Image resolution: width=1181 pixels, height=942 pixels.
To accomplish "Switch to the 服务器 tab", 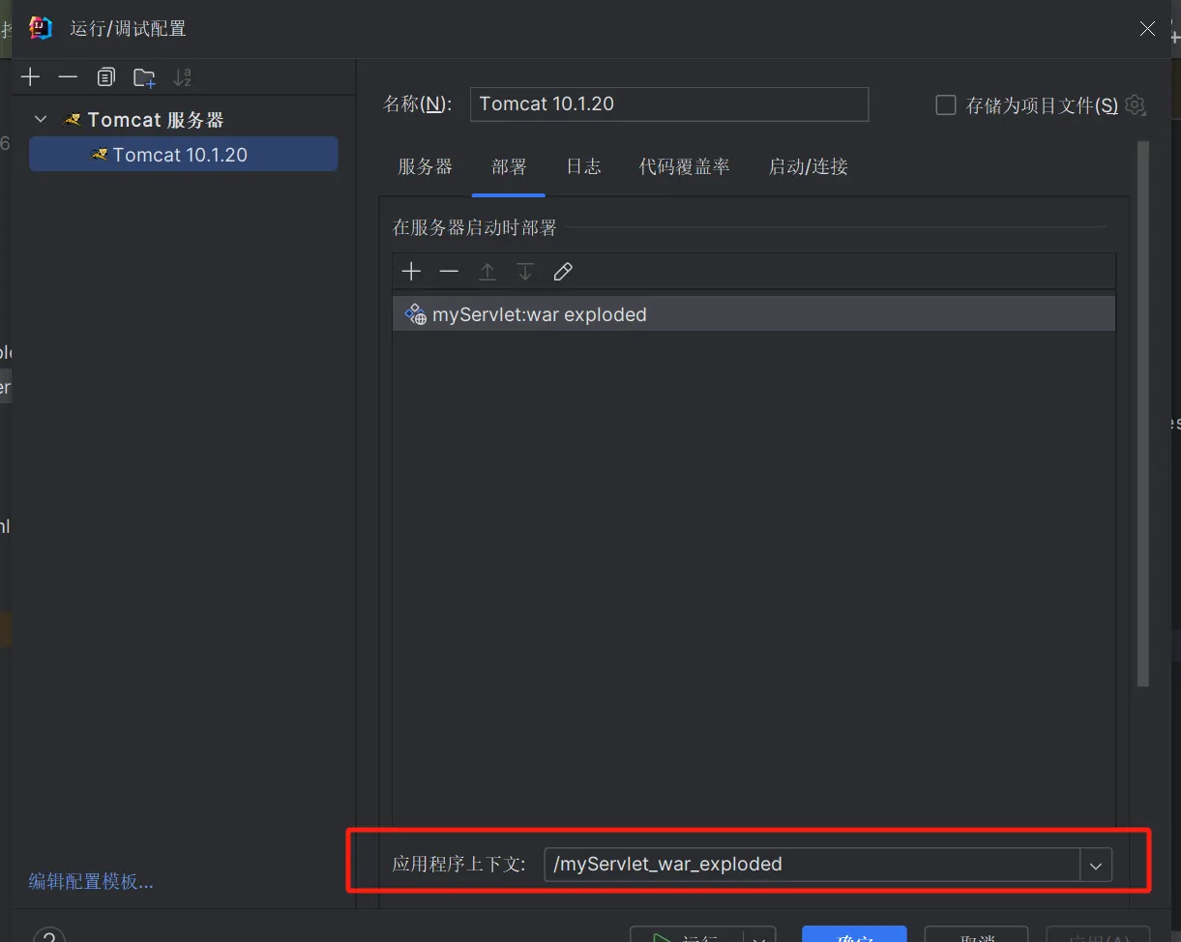I will [x=426, y=166].
